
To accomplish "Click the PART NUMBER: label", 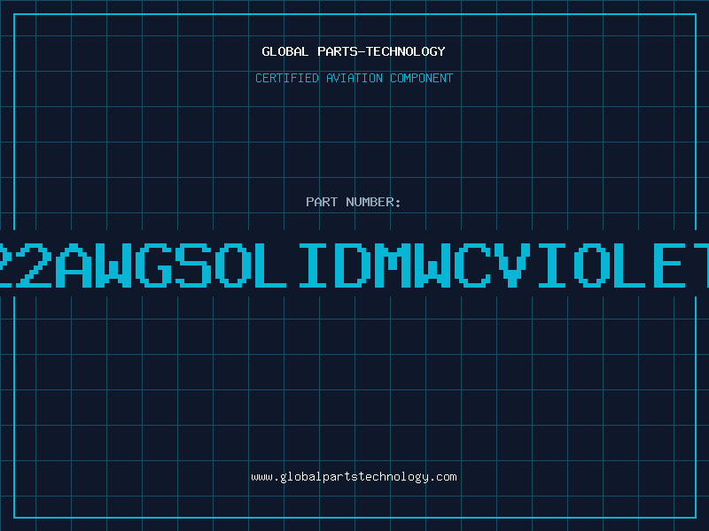I will coord(354,202).
